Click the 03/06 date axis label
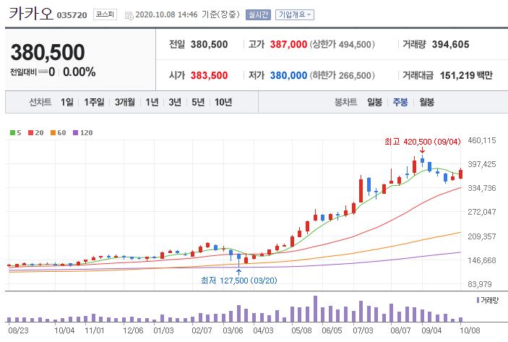This screenshot has height=342, width=508. point(233,330)
